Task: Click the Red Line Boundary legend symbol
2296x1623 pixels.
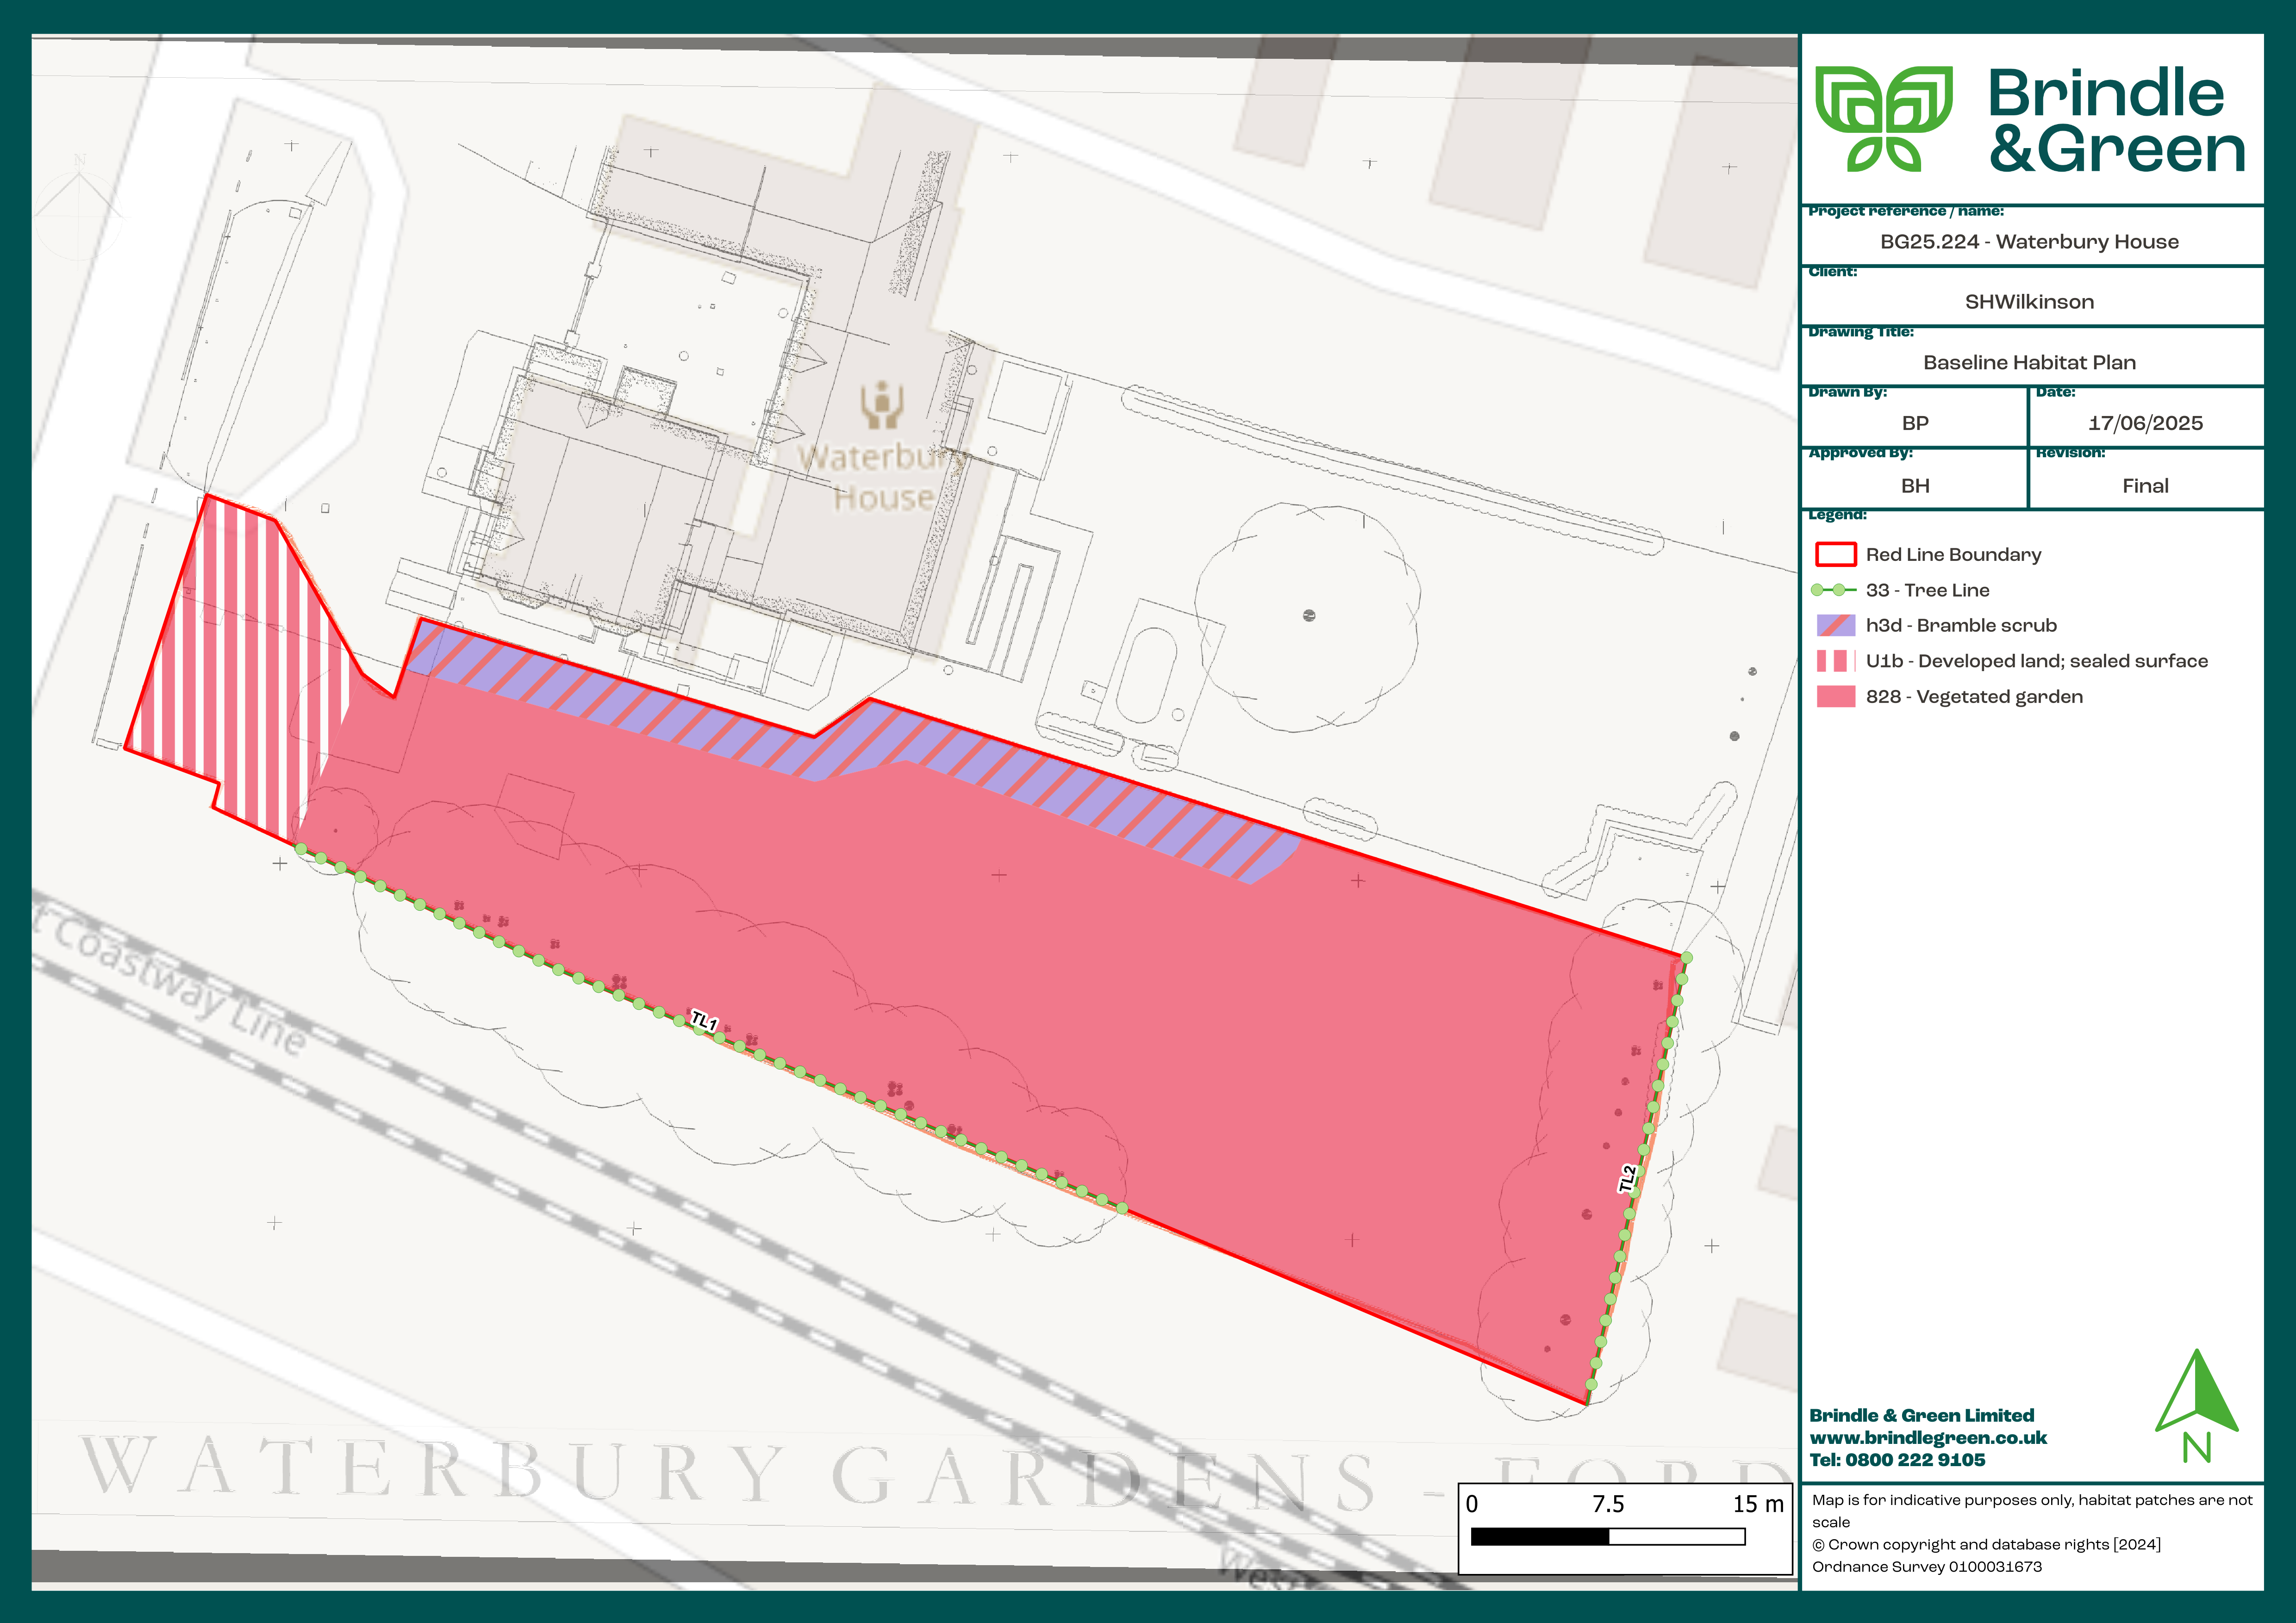Action: click(x=1835, y=554)
